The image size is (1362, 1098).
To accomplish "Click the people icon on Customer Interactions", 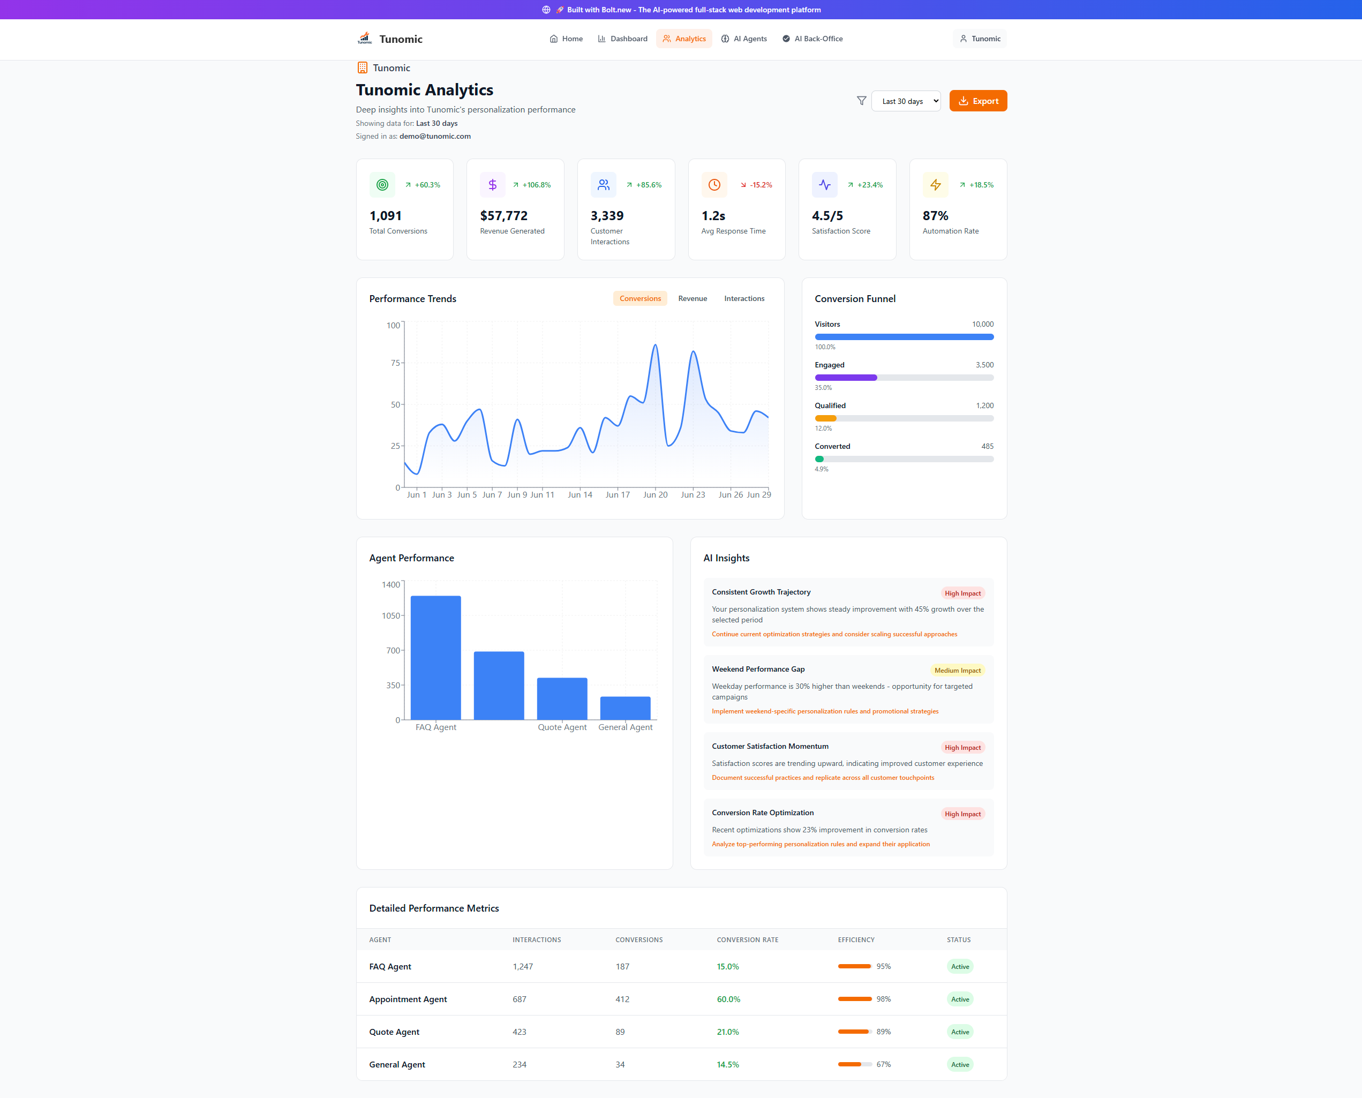I will [603, 185].
